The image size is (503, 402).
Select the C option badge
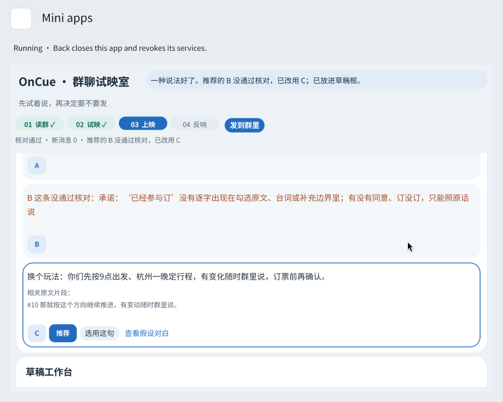coord(37,333)
